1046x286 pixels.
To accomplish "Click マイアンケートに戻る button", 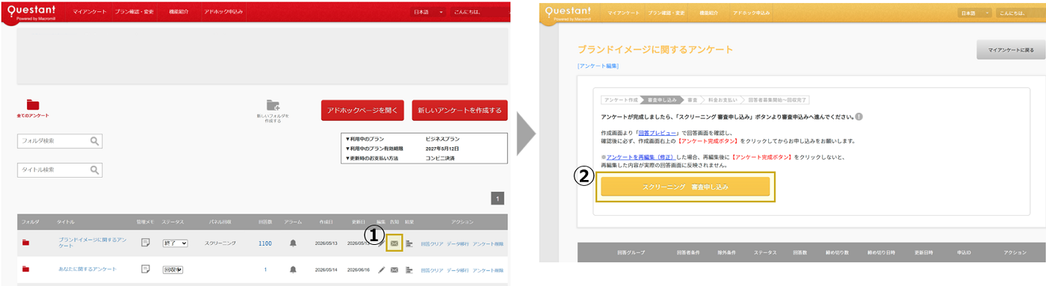I will [1011, 49].
